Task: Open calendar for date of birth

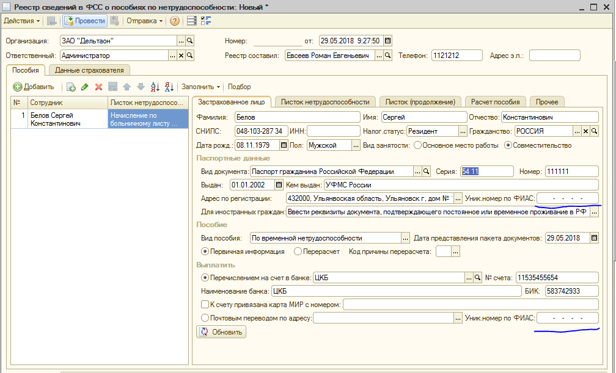Action: pos(284,145)
